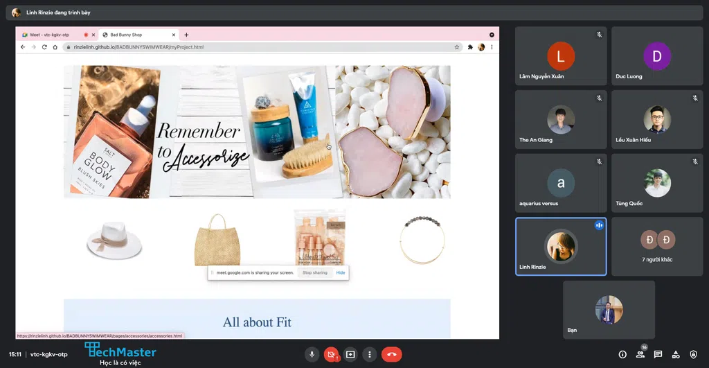Viewport: 709px width, 368px height.
Task: Click meeting code vtc-kgkv-otp text
Action: pyautogui.click(x=49, y=354)
